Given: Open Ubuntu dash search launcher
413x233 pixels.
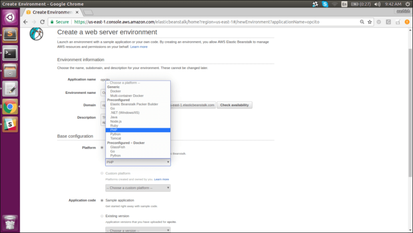Looking at the screenshot, I should click(x=10, y=17).
